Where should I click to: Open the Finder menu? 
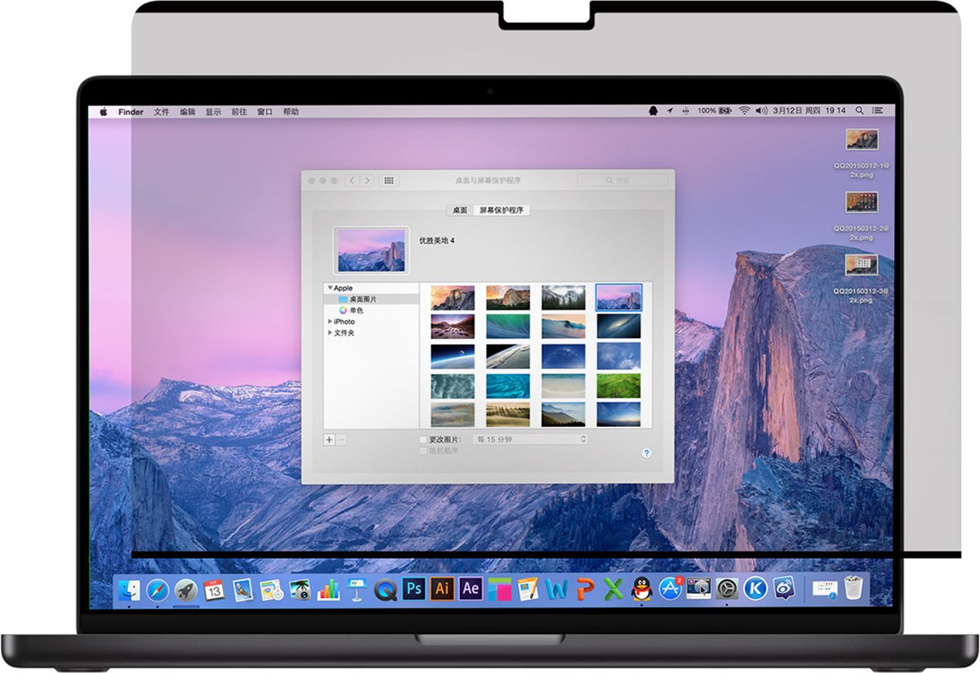(131, 112)
